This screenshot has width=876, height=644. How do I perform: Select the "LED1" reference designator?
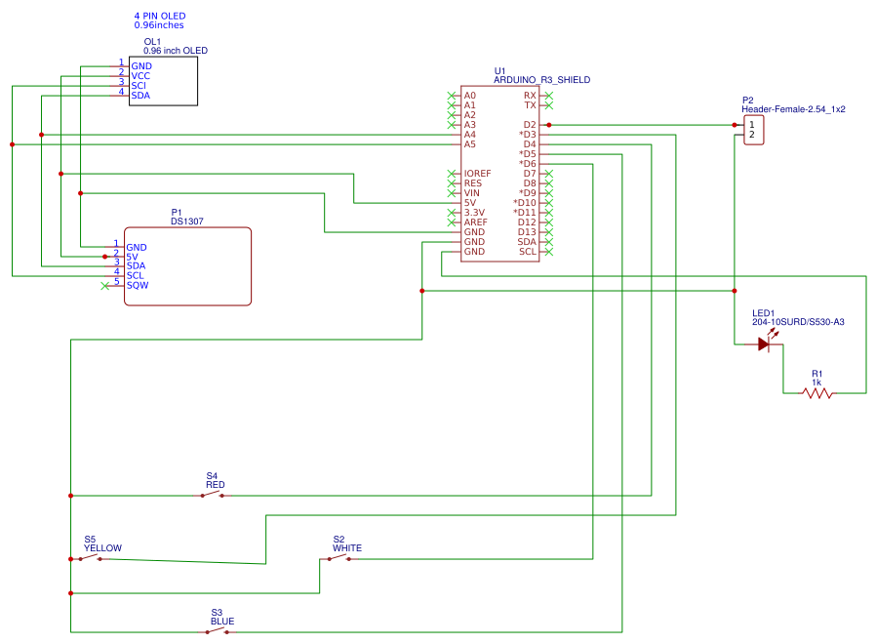(763, 313)
